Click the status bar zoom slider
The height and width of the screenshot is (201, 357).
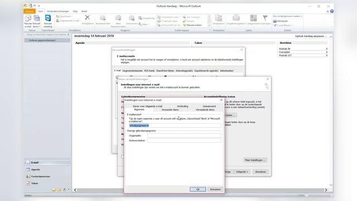319,195
